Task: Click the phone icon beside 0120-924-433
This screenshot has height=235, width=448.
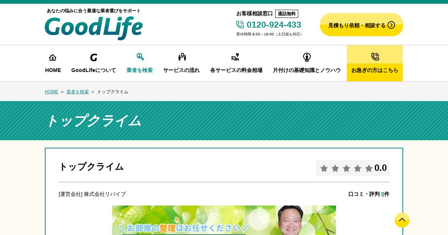Action: coord(240,25)
